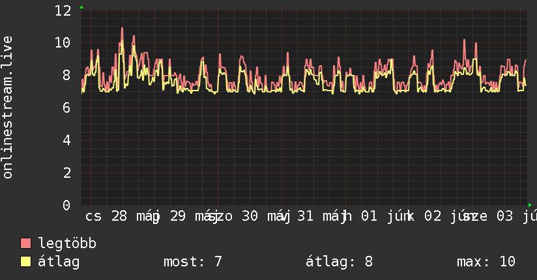Select the átlag legend label
This screenshot has height=280, width=537.
click(x=59, y=262)
